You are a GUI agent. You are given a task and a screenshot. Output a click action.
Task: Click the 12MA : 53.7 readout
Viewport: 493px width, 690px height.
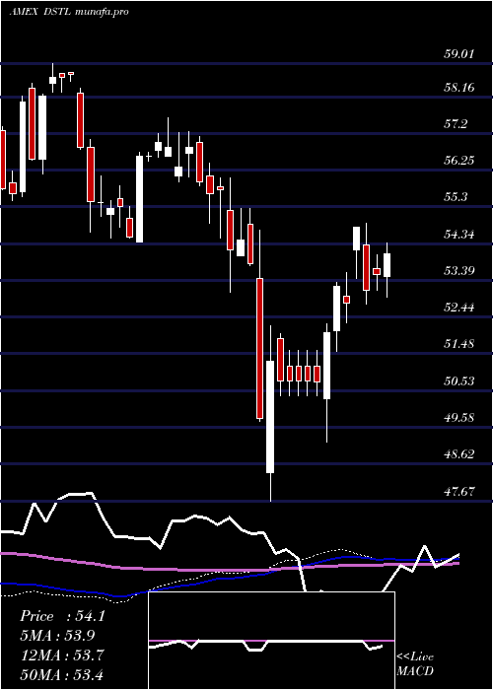pos(62,655)
